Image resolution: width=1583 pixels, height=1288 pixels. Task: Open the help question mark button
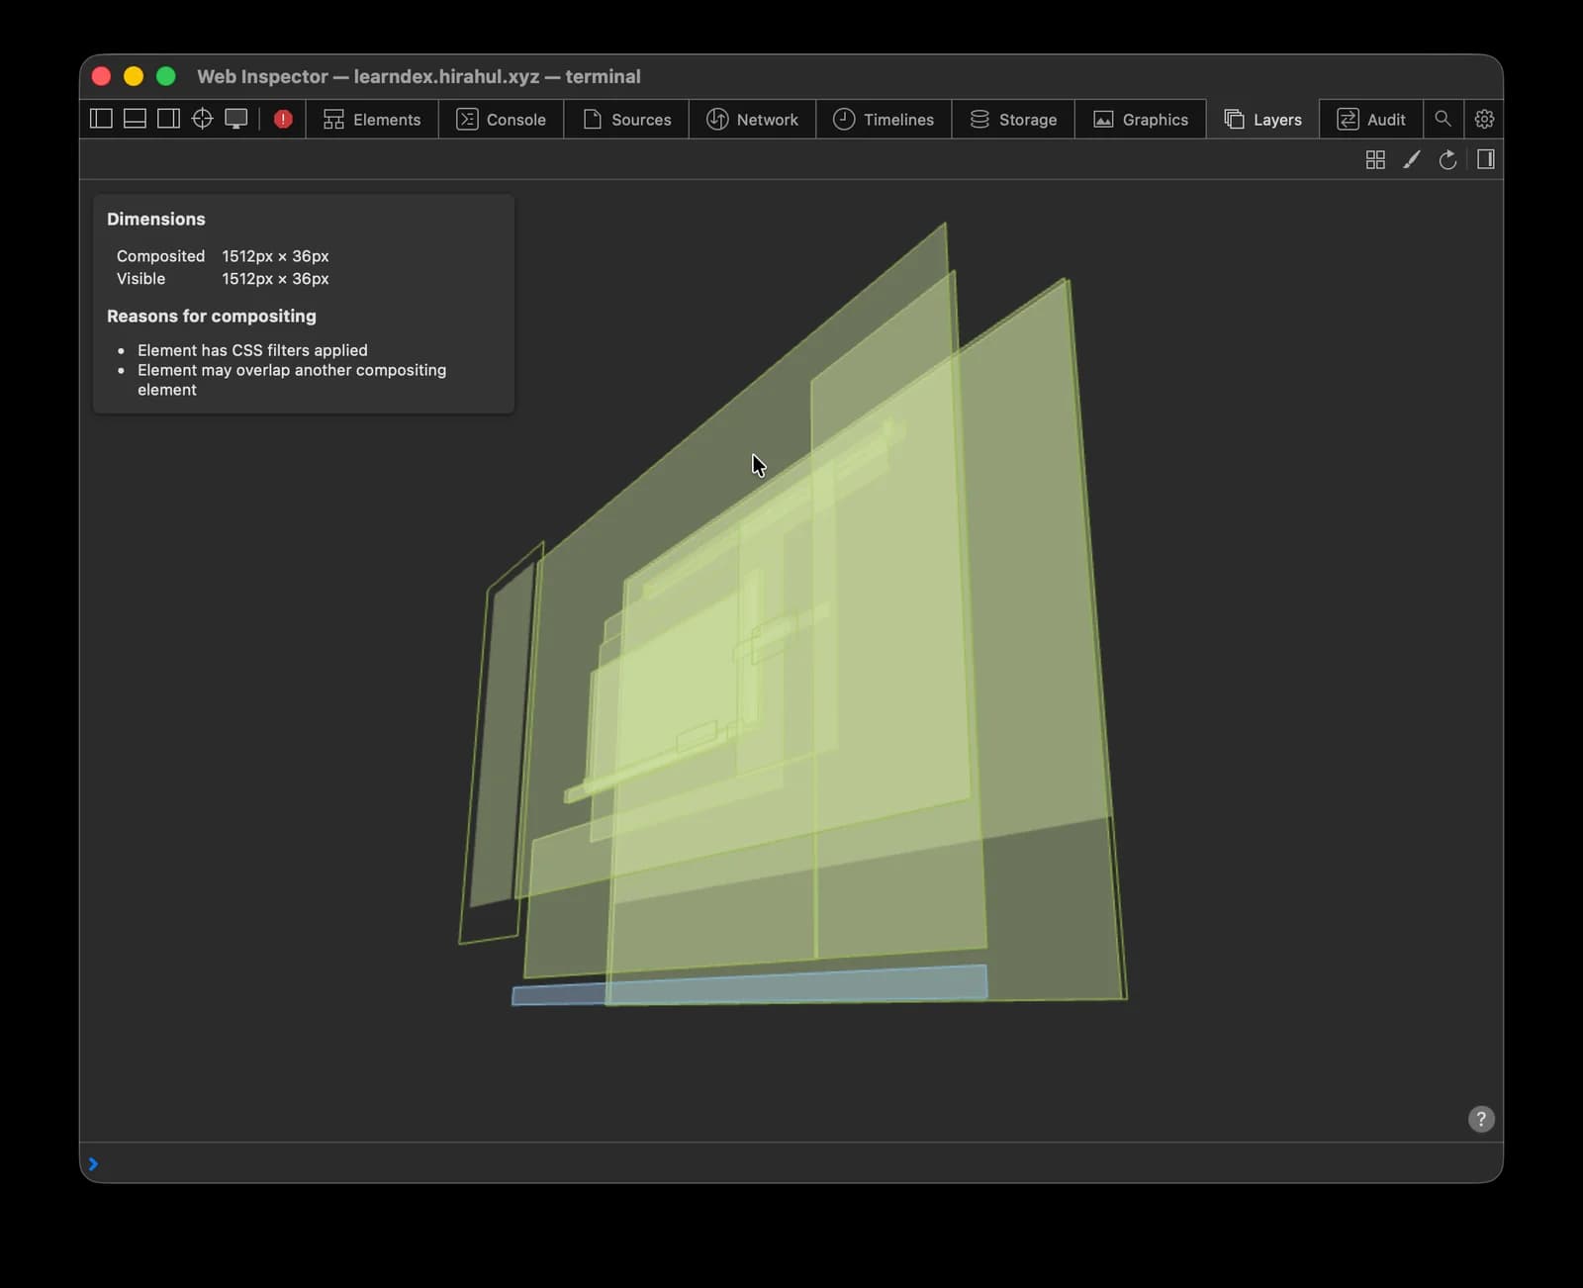1481,1119
